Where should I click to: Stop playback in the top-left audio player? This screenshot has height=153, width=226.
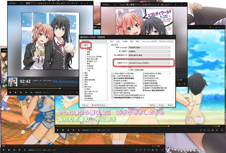pos(15,92)
